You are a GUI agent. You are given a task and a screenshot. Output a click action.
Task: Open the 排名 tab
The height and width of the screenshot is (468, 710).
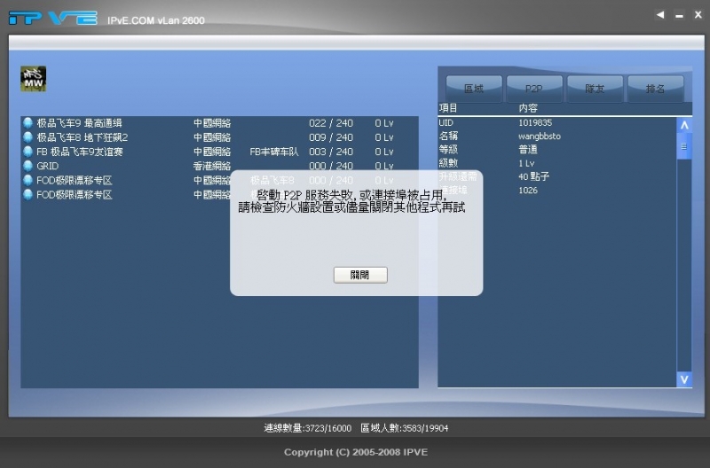pos(655,89)
